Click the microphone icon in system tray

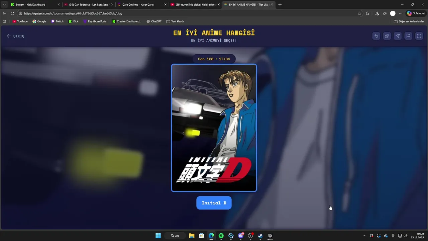point(393,236)
